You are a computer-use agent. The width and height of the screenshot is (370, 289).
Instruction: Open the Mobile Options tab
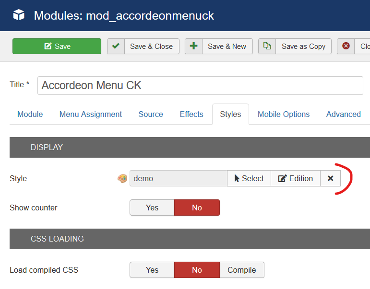284,115
